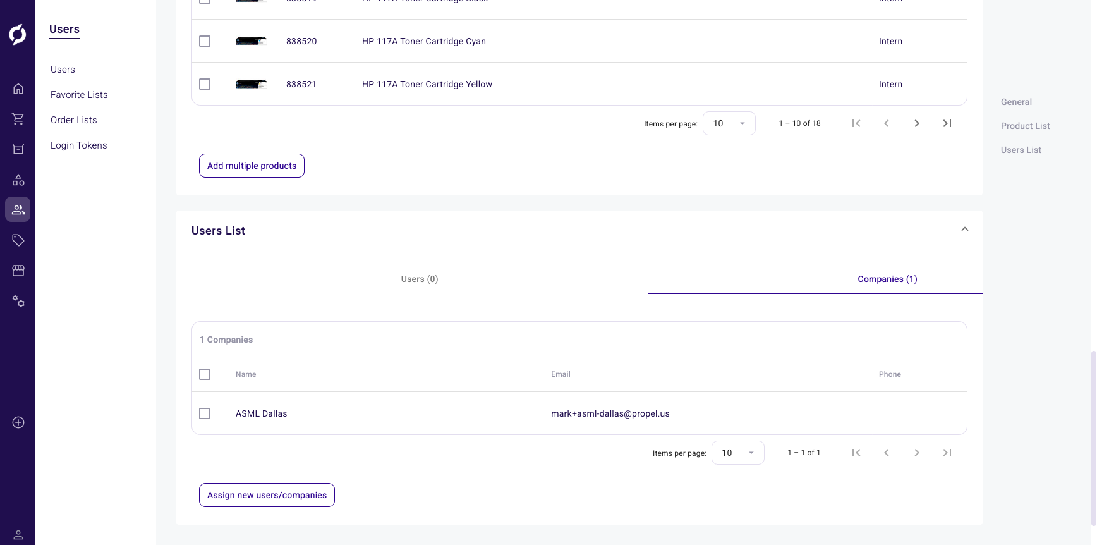Click Intern value in 838520 row

point(890,41)
